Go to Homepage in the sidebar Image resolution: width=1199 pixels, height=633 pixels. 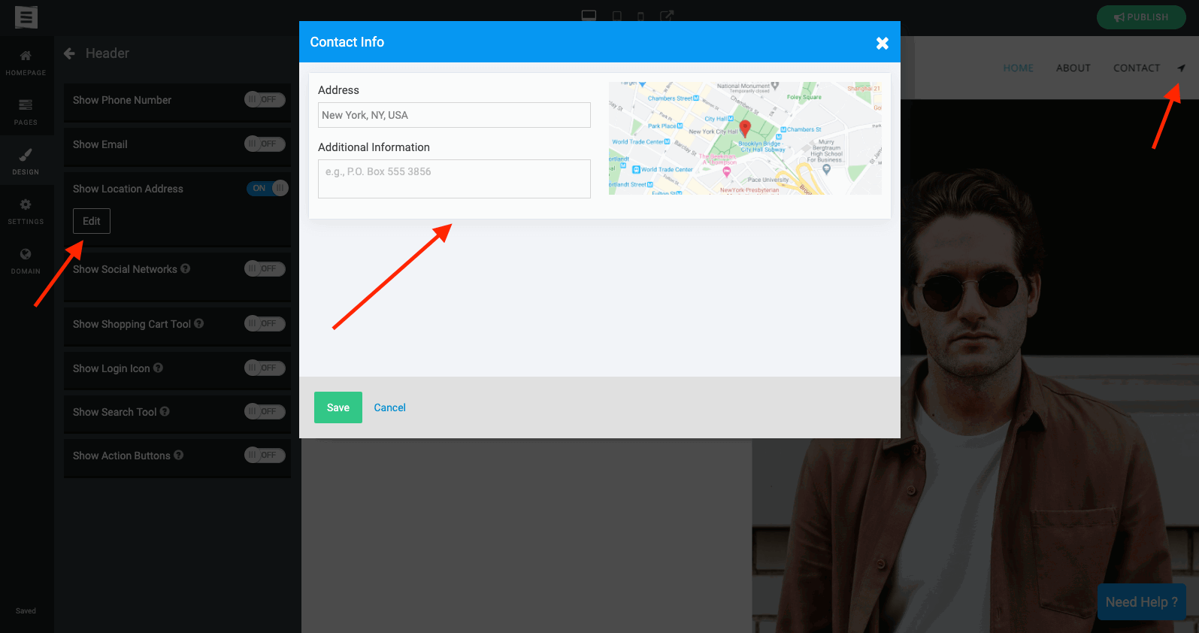tap(26, 62)
